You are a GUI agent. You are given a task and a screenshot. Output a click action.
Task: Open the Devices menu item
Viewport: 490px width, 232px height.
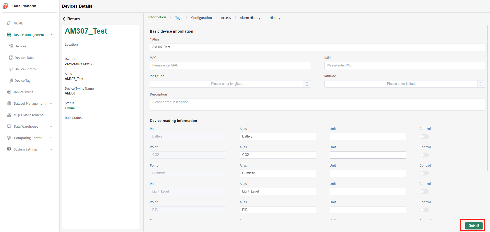(x=20, y=46)
